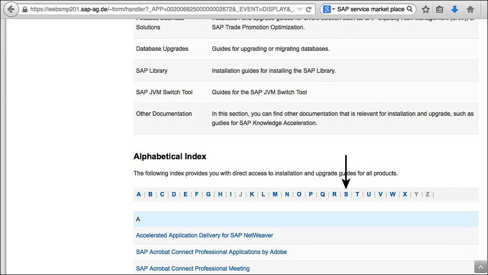488x275 pixels.
Task: Jump to index letter M
Action: click(x=275, y=194)
